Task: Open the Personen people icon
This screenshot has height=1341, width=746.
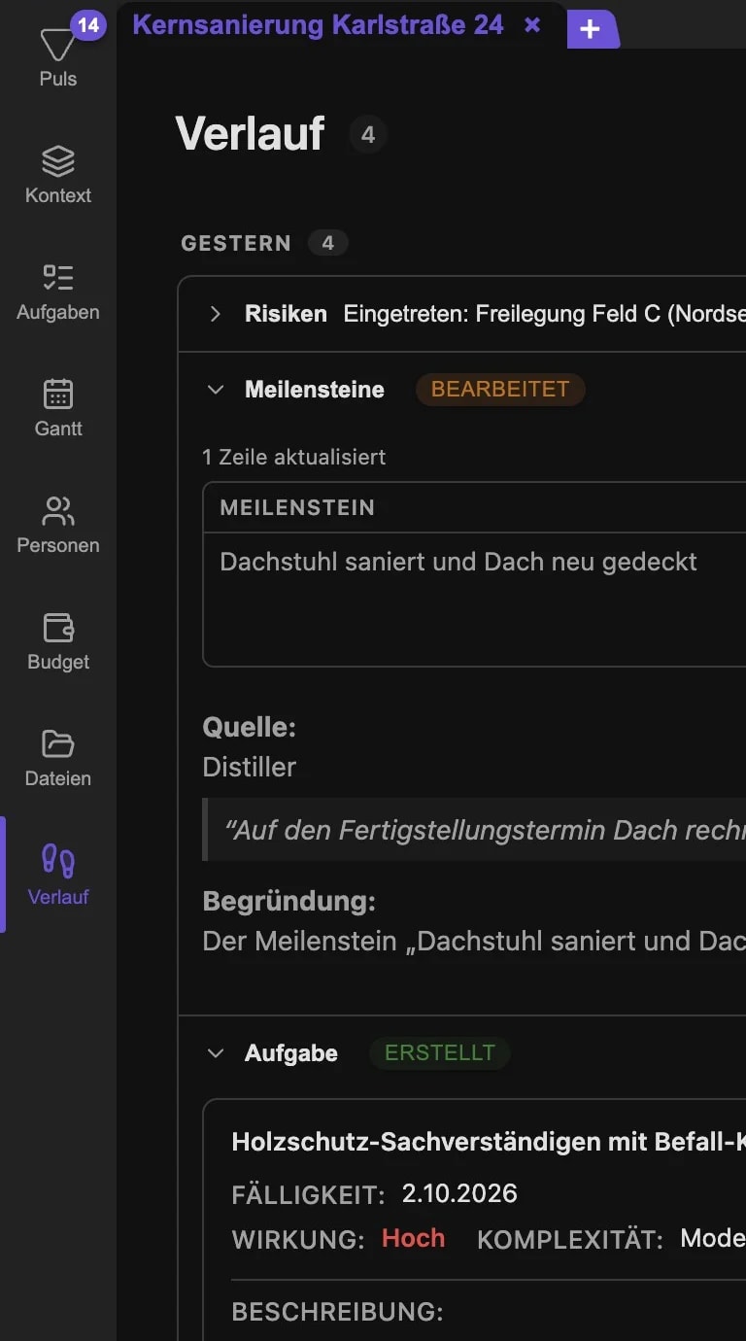Action: point(58,511)
